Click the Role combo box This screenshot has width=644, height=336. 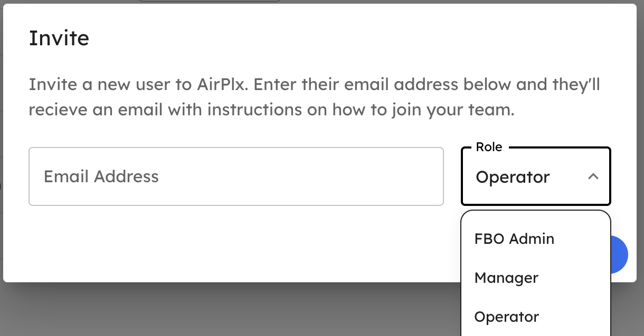(x=536, y=177)
